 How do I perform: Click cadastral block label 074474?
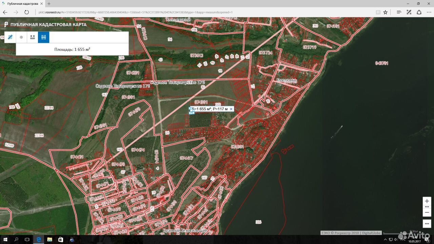(x=138, y=150)
